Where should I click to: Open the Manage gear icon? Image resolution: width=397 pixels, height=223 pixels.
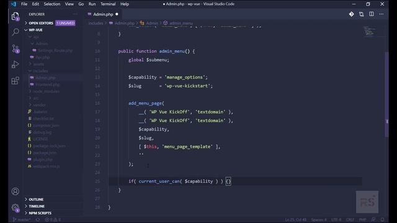click(15, 208)
